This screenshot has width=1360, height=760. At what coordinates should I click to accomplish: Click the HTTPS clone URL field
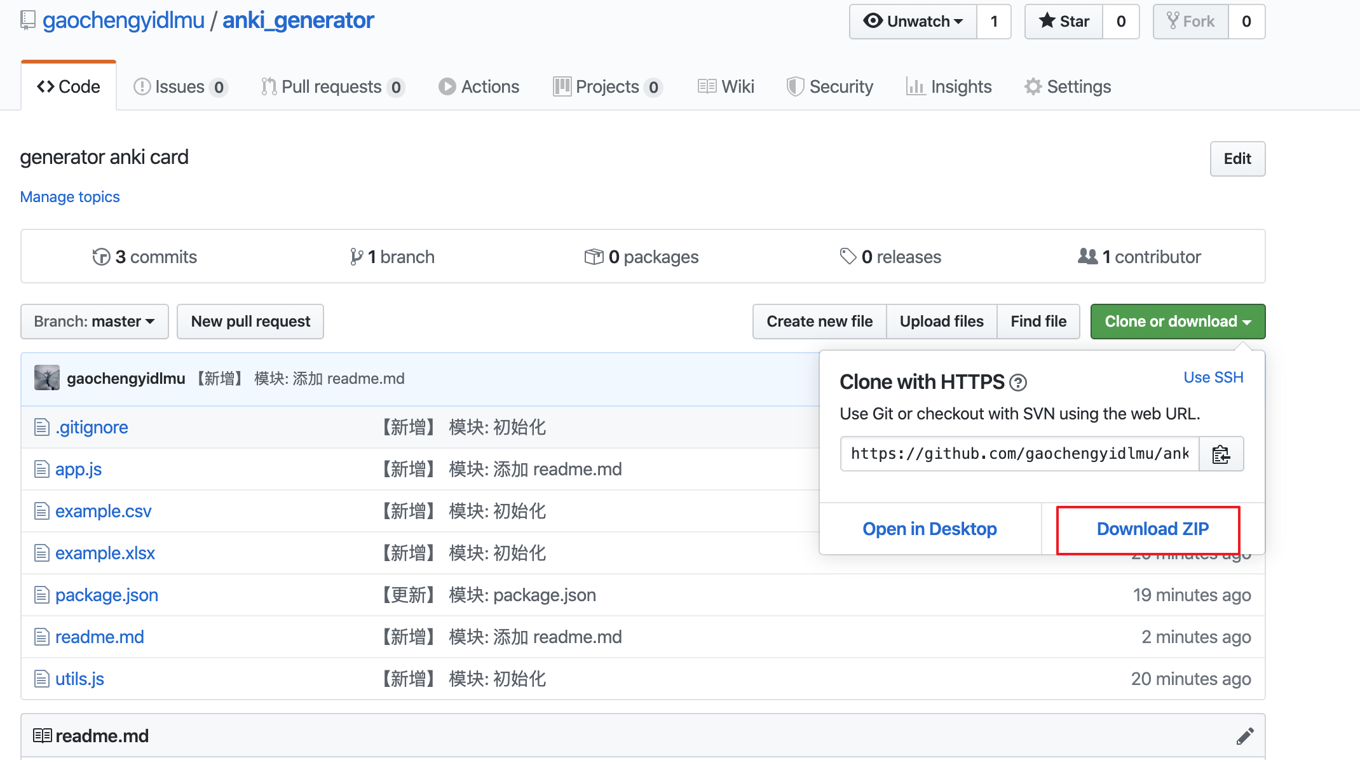point(1019,454)
